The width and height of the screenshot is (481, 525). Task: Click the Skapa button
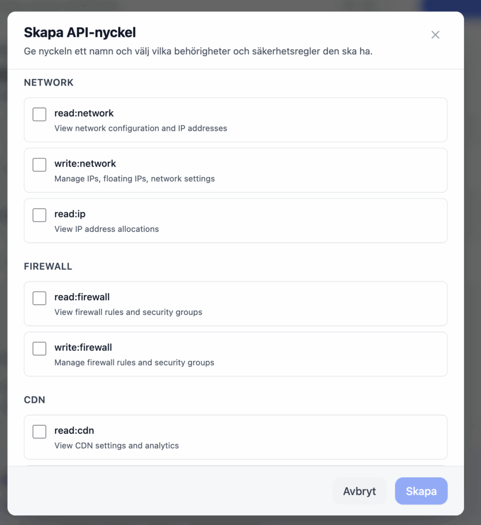tap(421, 491)
